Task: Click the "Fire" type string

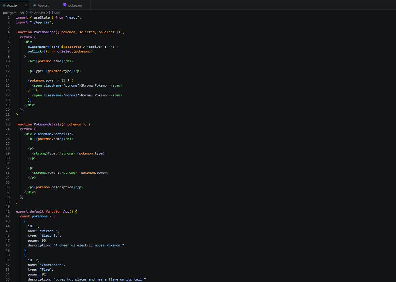Action: [x=46, y=270]
